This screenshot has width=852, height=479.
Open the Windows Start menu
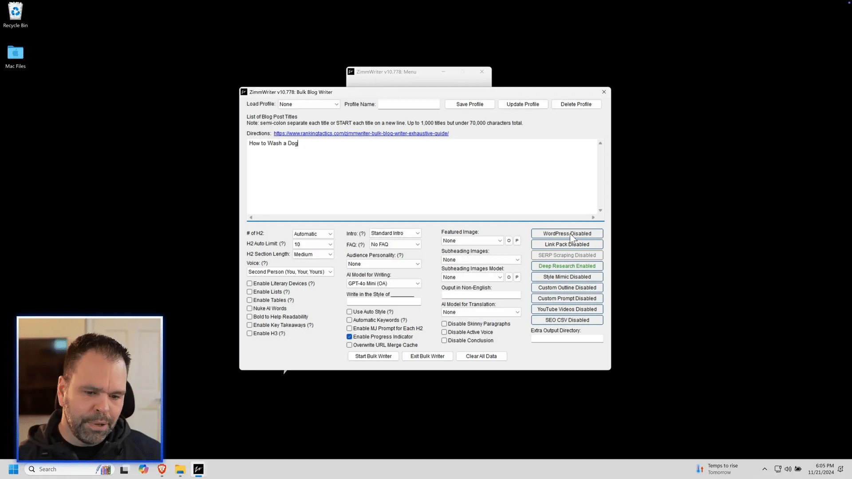[x=13, y=469]
